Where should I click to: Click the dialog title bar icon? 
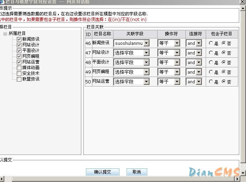tap(1, 2)
